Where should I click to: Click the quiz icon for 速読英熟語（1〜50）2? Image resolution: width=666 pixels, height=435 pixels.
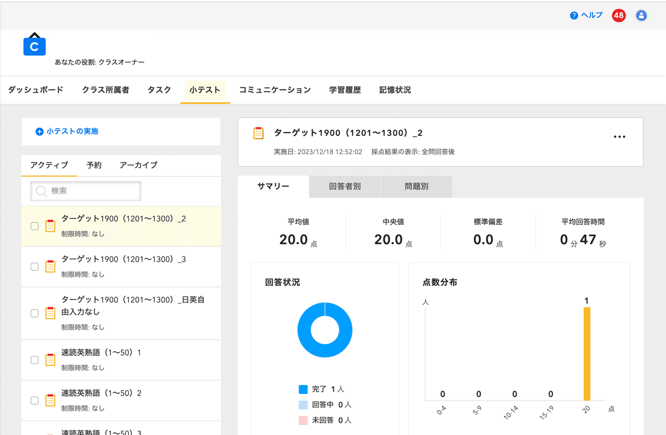51,400
